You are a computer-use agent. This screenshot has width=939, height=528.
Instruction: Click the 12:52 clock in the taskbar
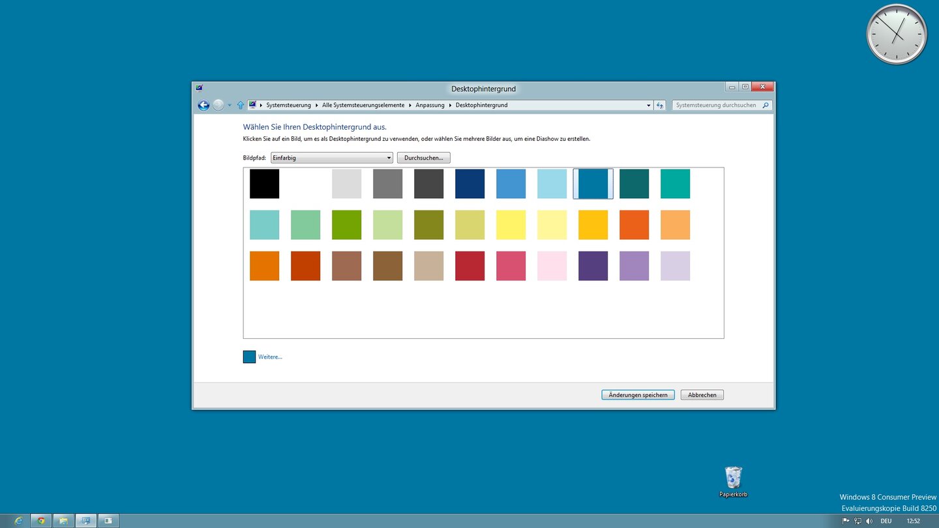[x=914, y=521]
